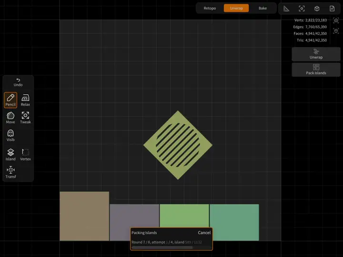The image size is (343, 257).
Task: Select the Pencil tool
Action: [10, 100]
